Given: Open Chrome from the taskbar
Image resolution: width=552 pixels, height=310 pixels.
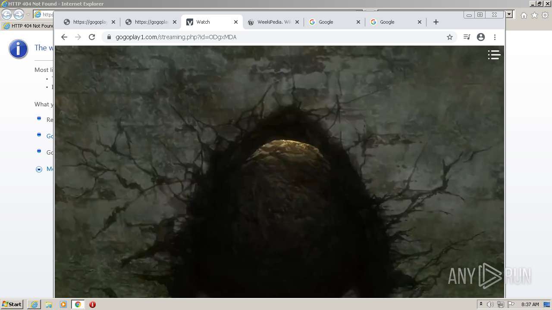Looking at the screenshot, I should coord(78,304).
